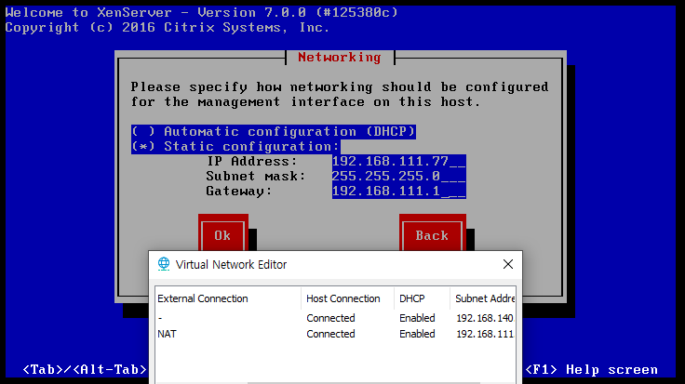Select the row with dash external connection
685x384 pixels.
click(x=335, y=318)
